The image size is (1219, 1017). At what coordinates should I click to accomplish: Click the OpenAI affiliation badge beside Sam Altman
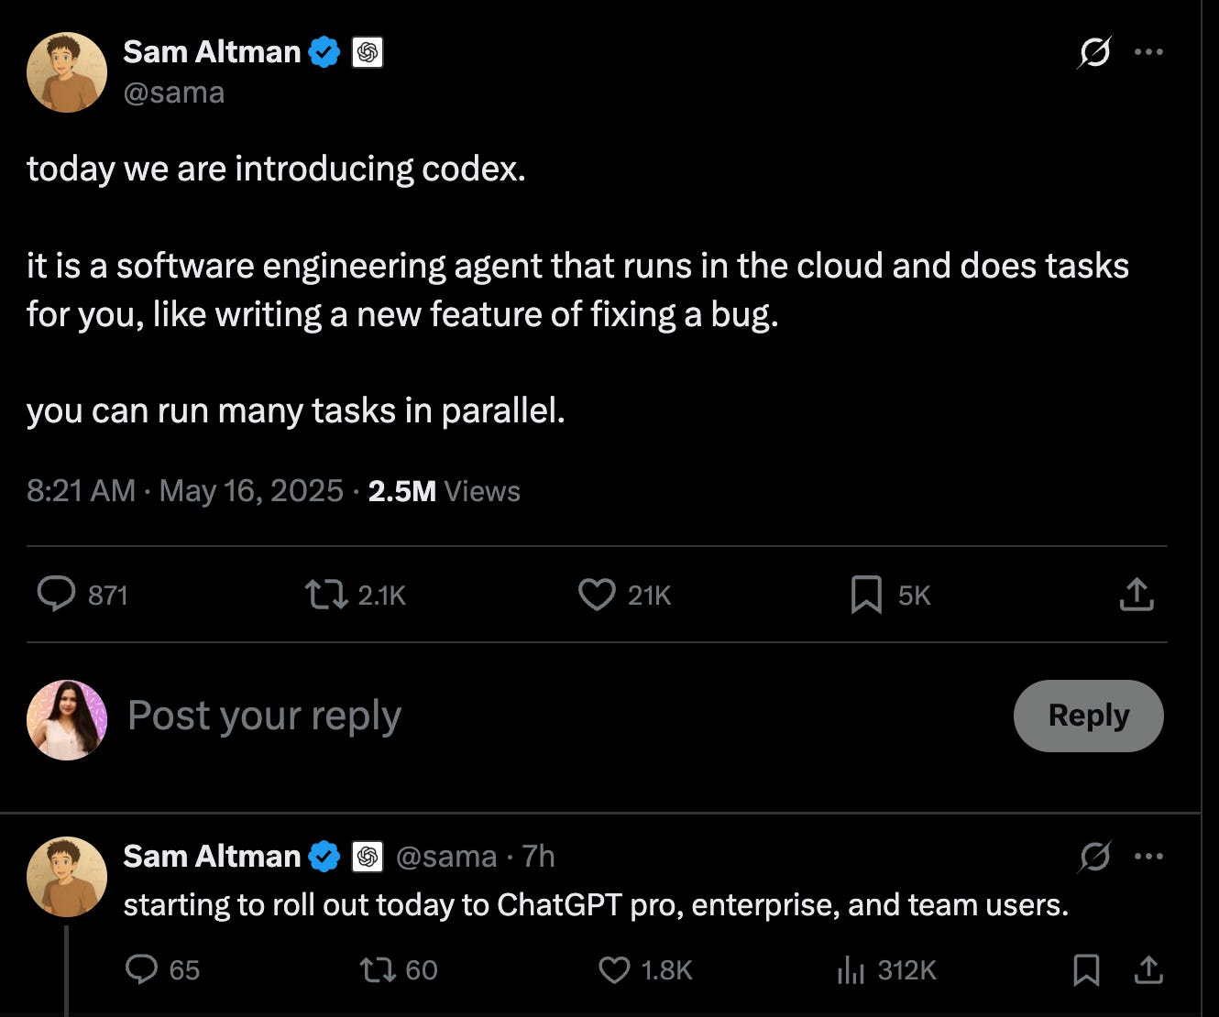click(368, 53)
